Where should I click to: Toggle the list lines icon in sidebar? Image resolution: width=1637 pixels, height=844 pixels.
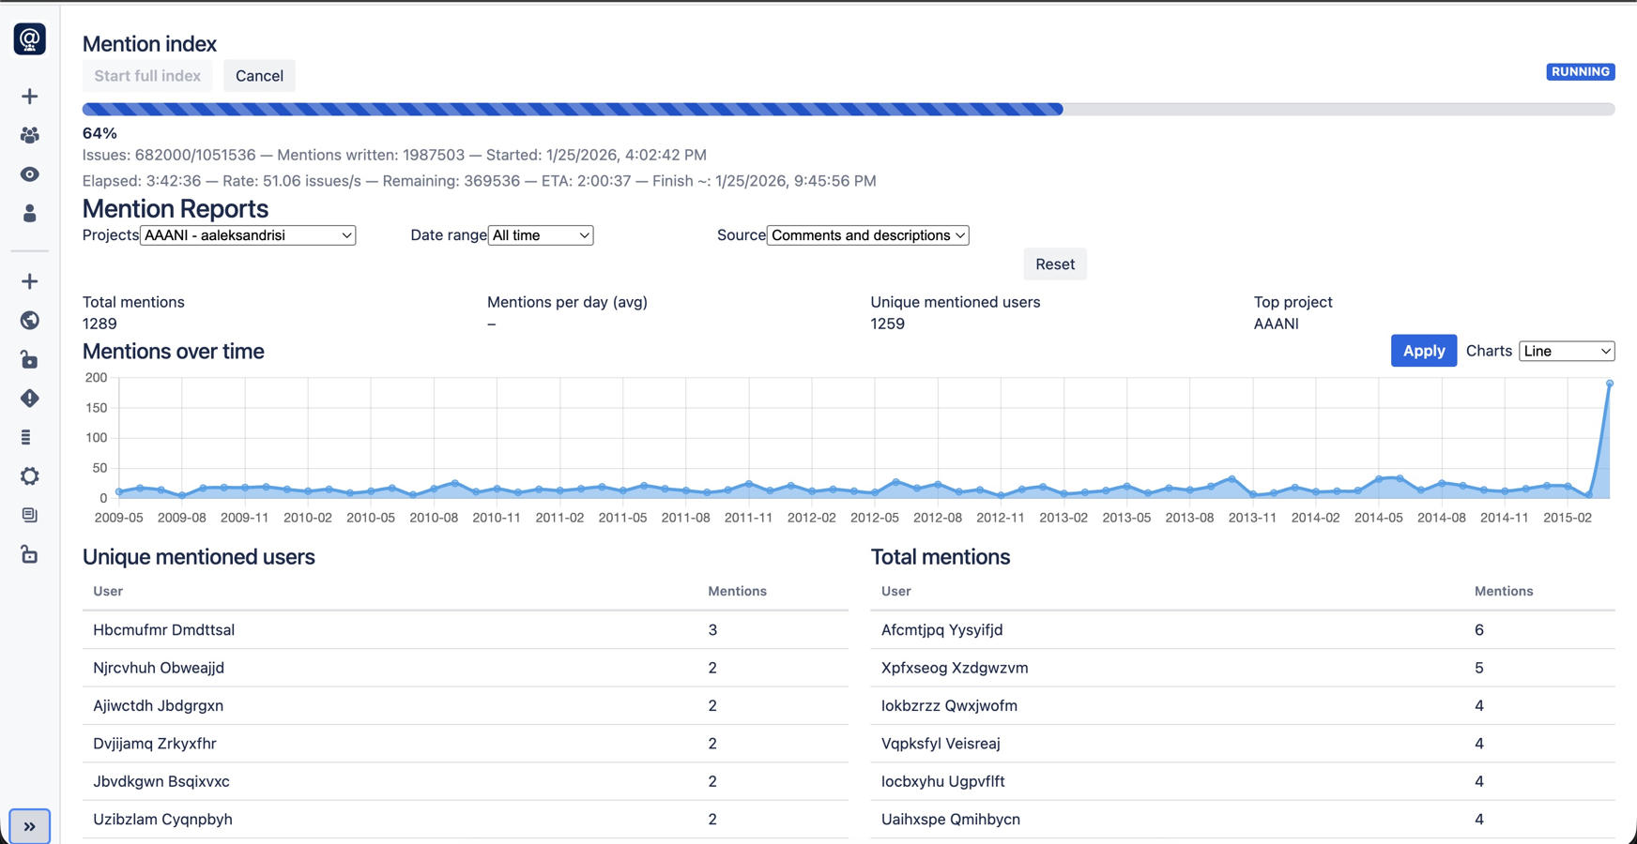click(29, 437)
